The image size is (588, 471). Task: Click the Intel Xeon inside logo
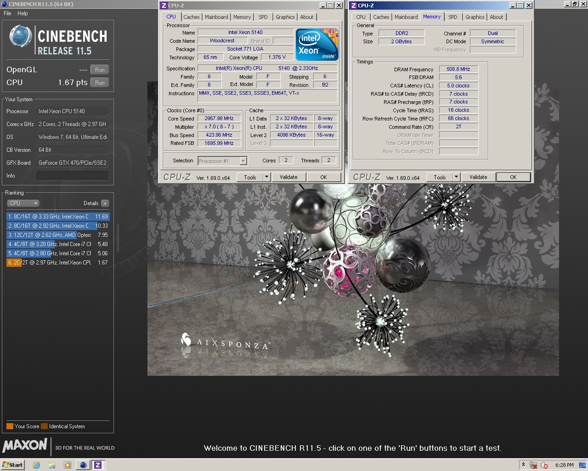pos(317,45)
